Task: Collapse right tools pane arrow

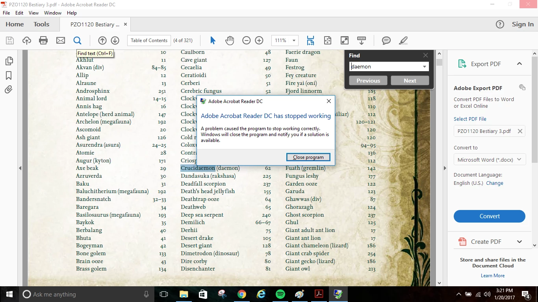Action: [x=445, y=168]
